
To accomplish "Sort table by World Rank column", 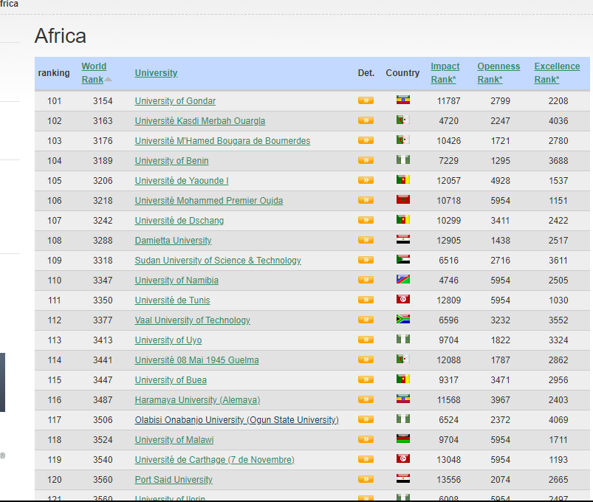I will [x=95, y=73].
